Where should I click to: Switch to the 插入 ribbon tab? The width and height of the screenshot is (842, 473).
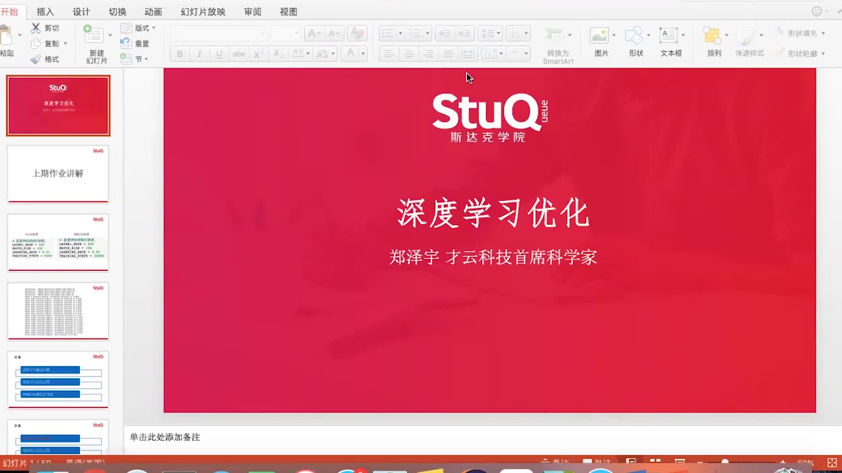click(46, 11)
